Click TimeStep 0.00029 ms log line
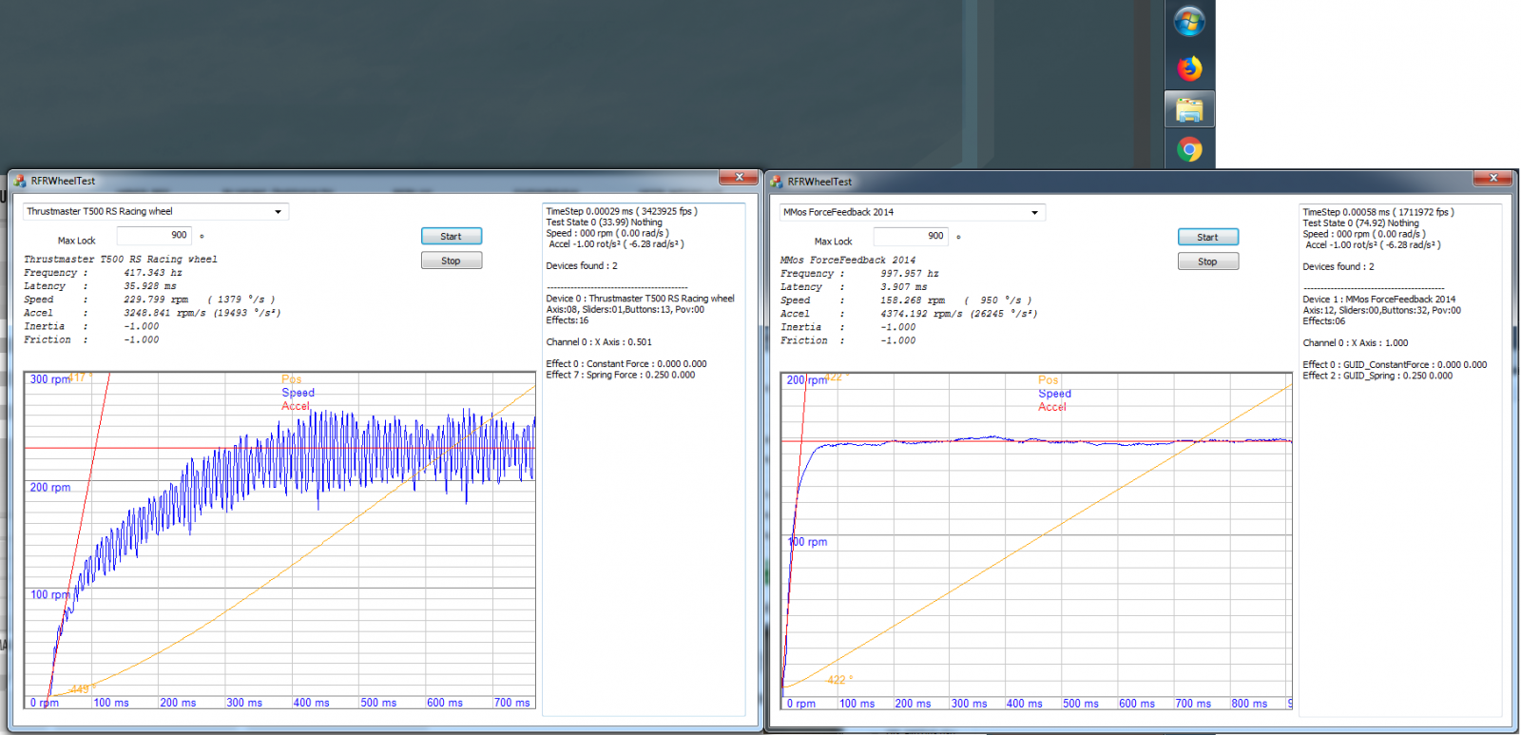This screenshot has height=735, width=1521. coord(622,211)
